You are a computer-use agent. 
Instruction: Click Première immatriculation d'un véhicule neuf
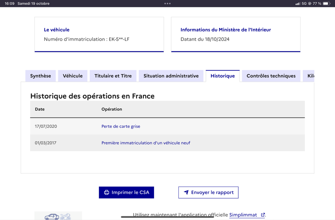click(146, 143)
